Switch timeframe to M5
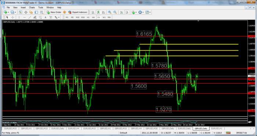The width and height of the screenshot is (257, 136). [72, 17]
